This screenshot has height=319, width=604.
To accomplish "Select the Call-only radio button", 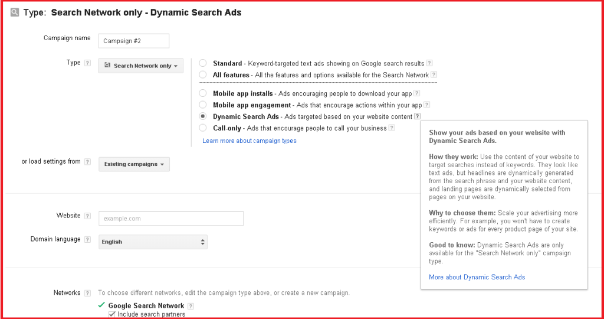I will click(203, 128).
